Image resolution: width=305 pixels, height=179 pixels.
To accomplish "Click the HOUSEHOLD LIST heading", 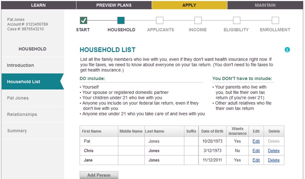I will [x=107, y=50].
